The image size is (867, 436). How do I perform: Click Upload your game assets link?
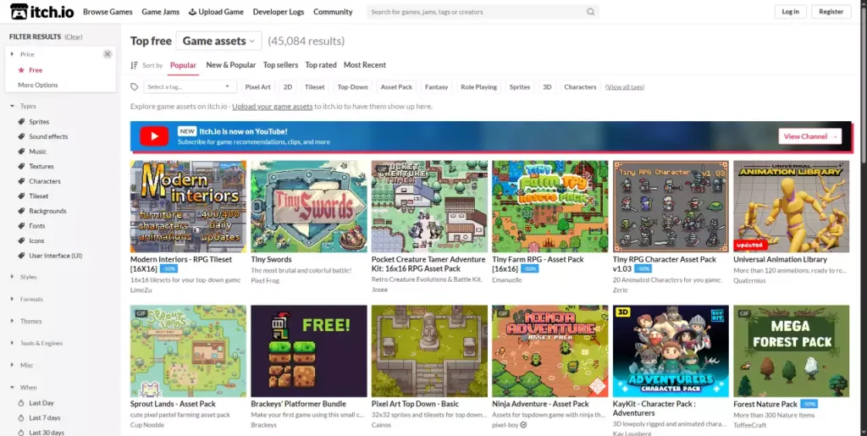coord(272,106)
